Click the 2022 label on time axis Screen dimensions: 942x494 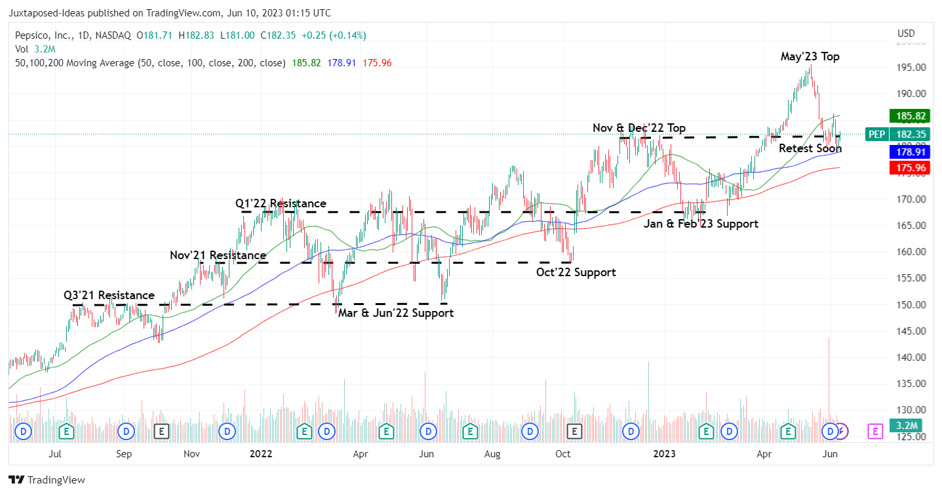(261, 453)
